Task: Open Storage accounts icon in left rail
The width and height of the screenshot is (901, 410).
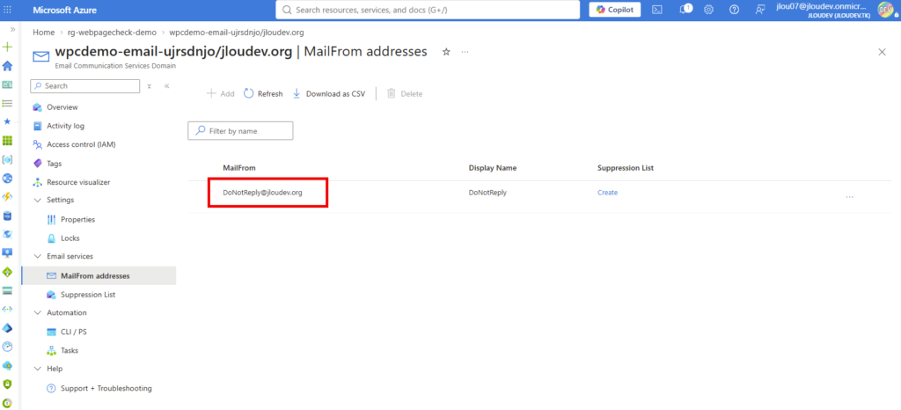Action: click(7, 290)
